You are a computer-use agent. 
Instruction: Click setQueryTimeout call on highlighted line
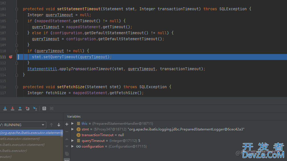coord(61,57)
